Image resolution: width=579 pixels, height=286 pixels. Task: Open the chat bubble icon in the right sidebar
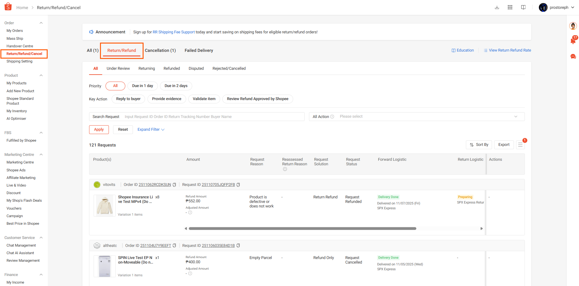coord(573,56)
